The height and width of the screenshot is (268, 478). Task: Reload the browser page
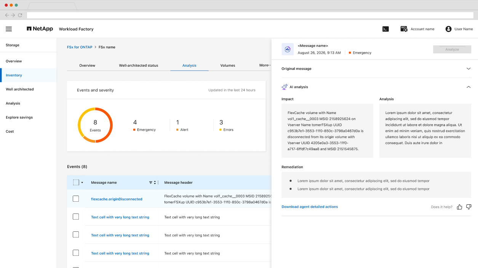pyautogui.click(x=20, y=15)
